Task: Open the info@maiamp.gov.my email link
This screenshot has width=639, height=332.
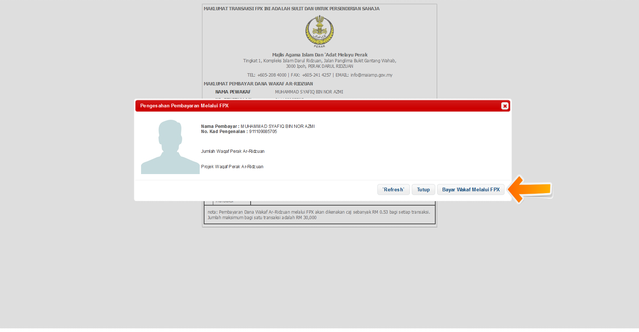Action: pos(371,75)
